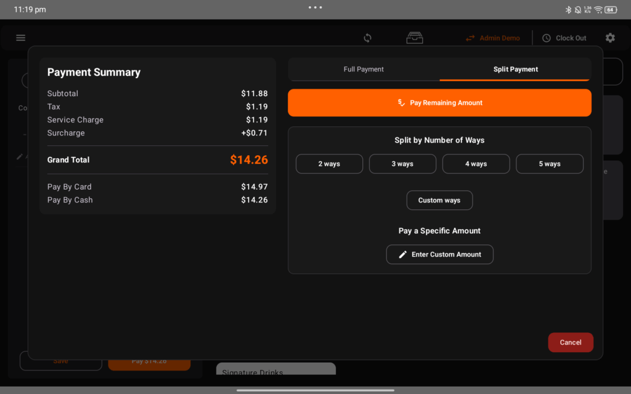Split the bill 2 ways
The width and height of the screenshot is (631, 394).
pyautogui.click(x=329, y=164)
